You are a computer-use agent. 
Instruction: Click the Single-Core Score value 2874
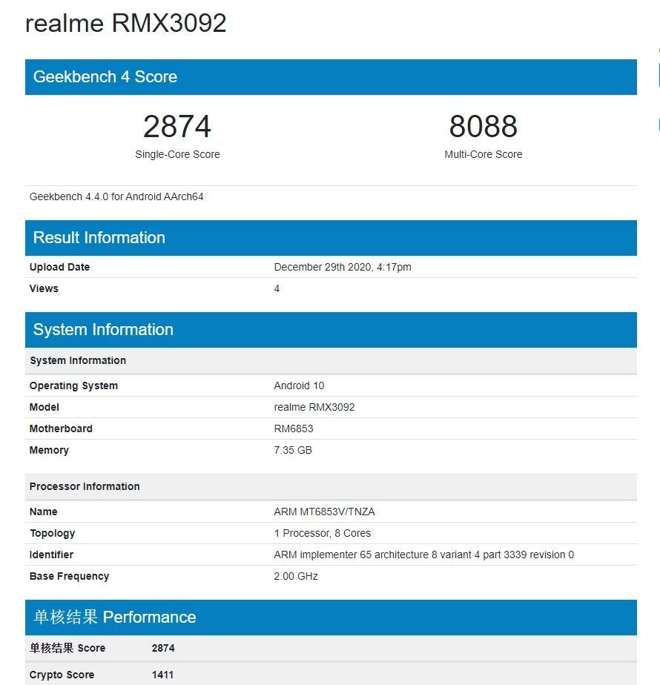178,127
